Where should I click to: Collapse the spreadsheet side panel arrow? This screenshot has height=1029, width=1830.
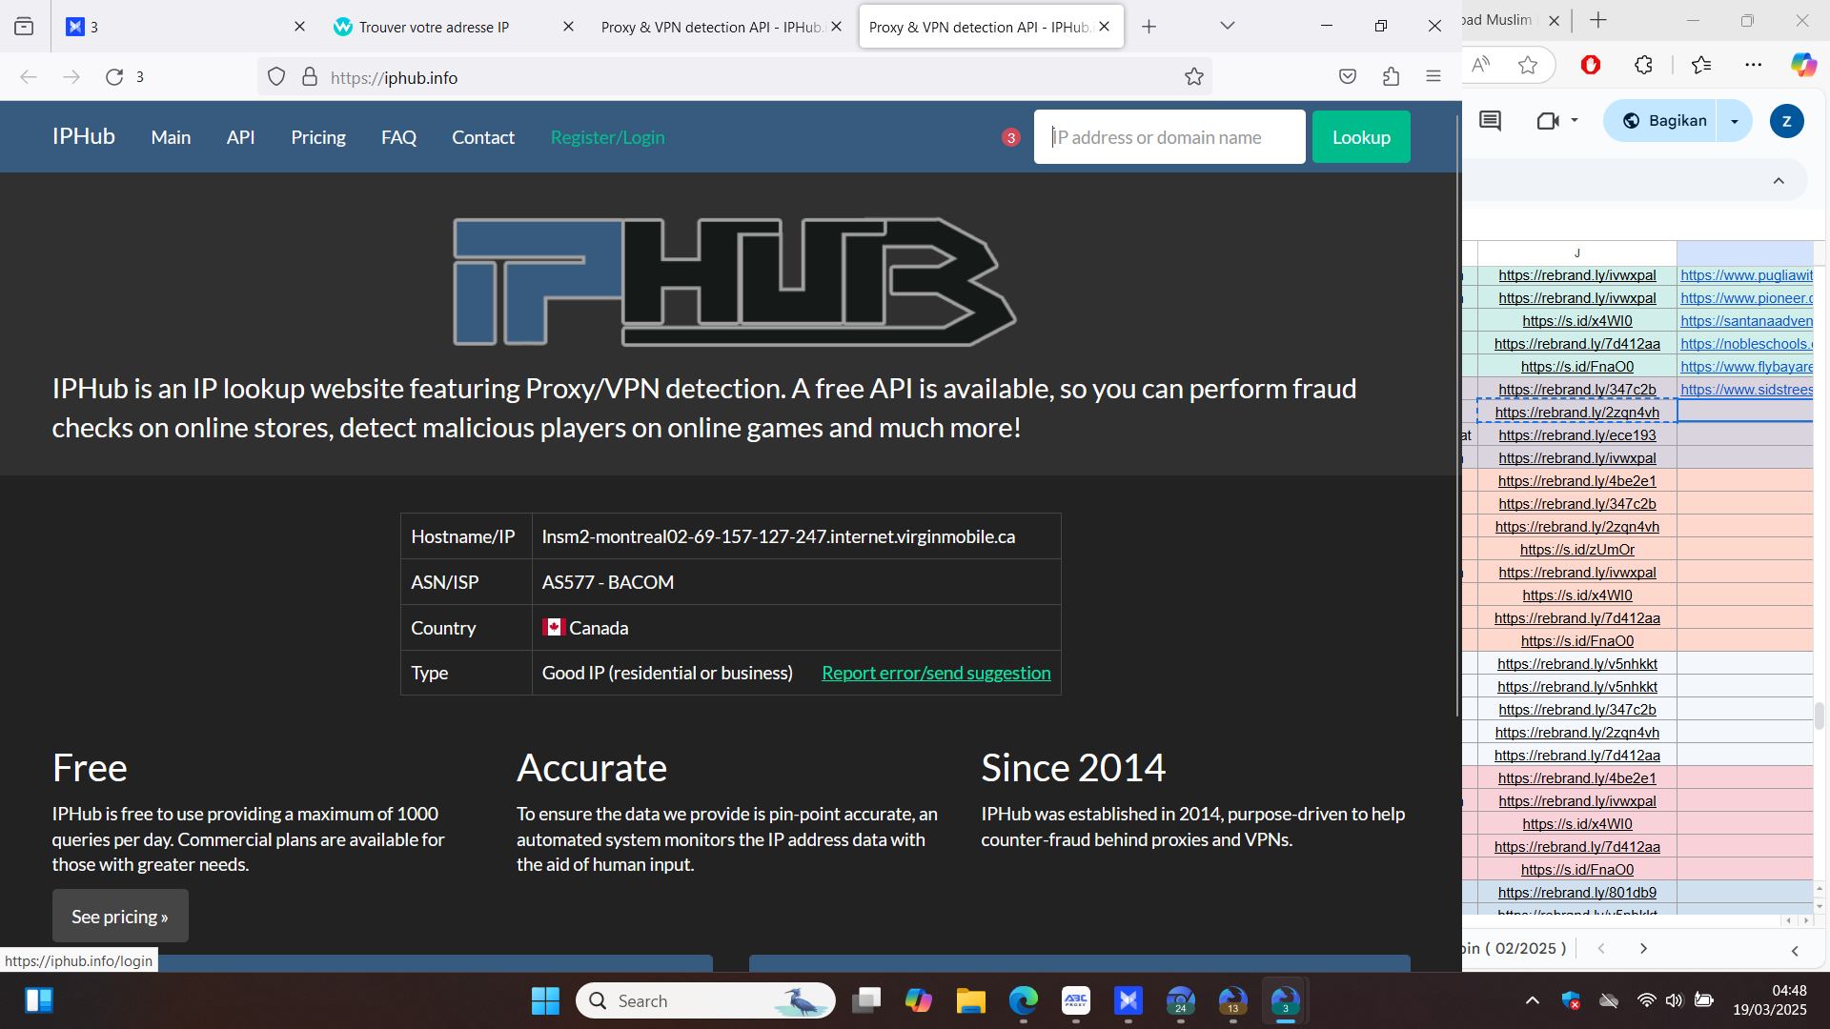[x=1795, y=950]
